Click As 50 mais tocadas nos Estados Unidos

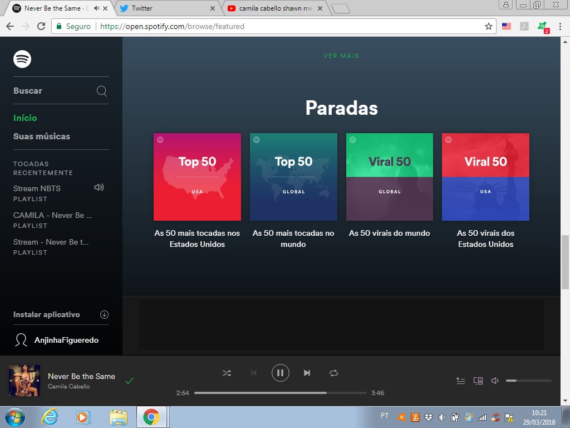pyautogui.click(x=198, y=239)
